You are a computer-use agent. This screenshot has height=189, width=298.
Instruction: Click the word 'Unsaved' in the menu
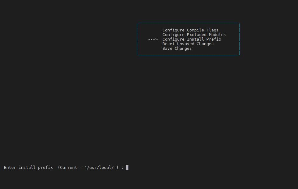pyautogui.click(x=185, y=44)
